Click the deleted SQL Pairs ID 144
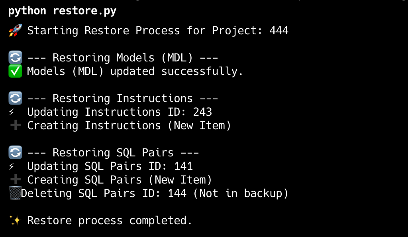The width and height of the screenshot is (408, 237). click(177, 194)
